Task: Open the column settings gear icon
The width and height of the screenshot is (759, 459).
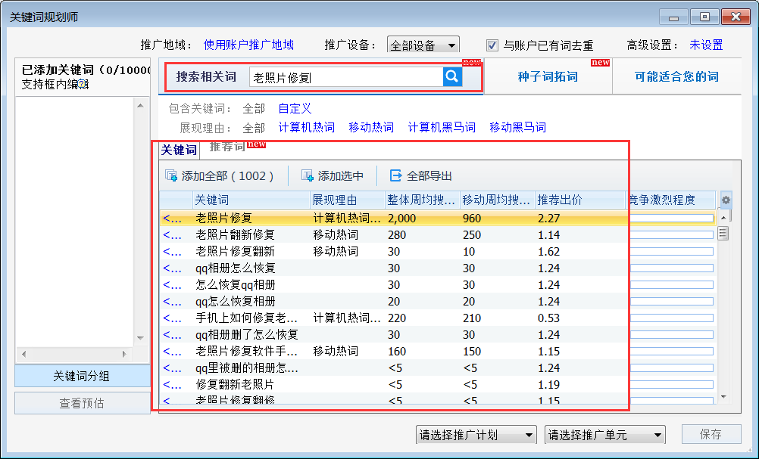Action: [725, 200]
